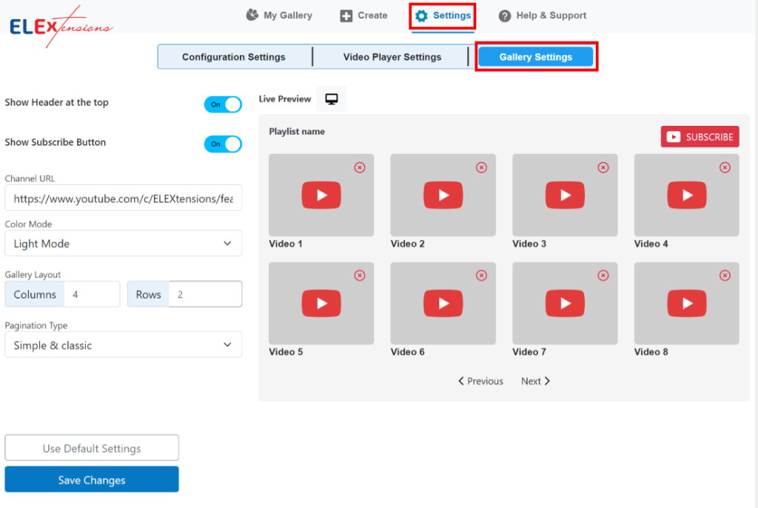The width and height of the screenshot is (758, 508).
Task: Play Video 6 using its play icon
Action: [x=443, y=304]
